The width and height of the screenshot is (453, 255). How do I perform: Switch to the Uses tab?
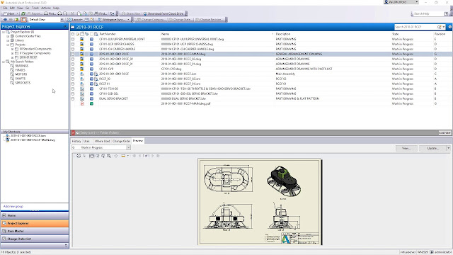click(x=86, y=141)
